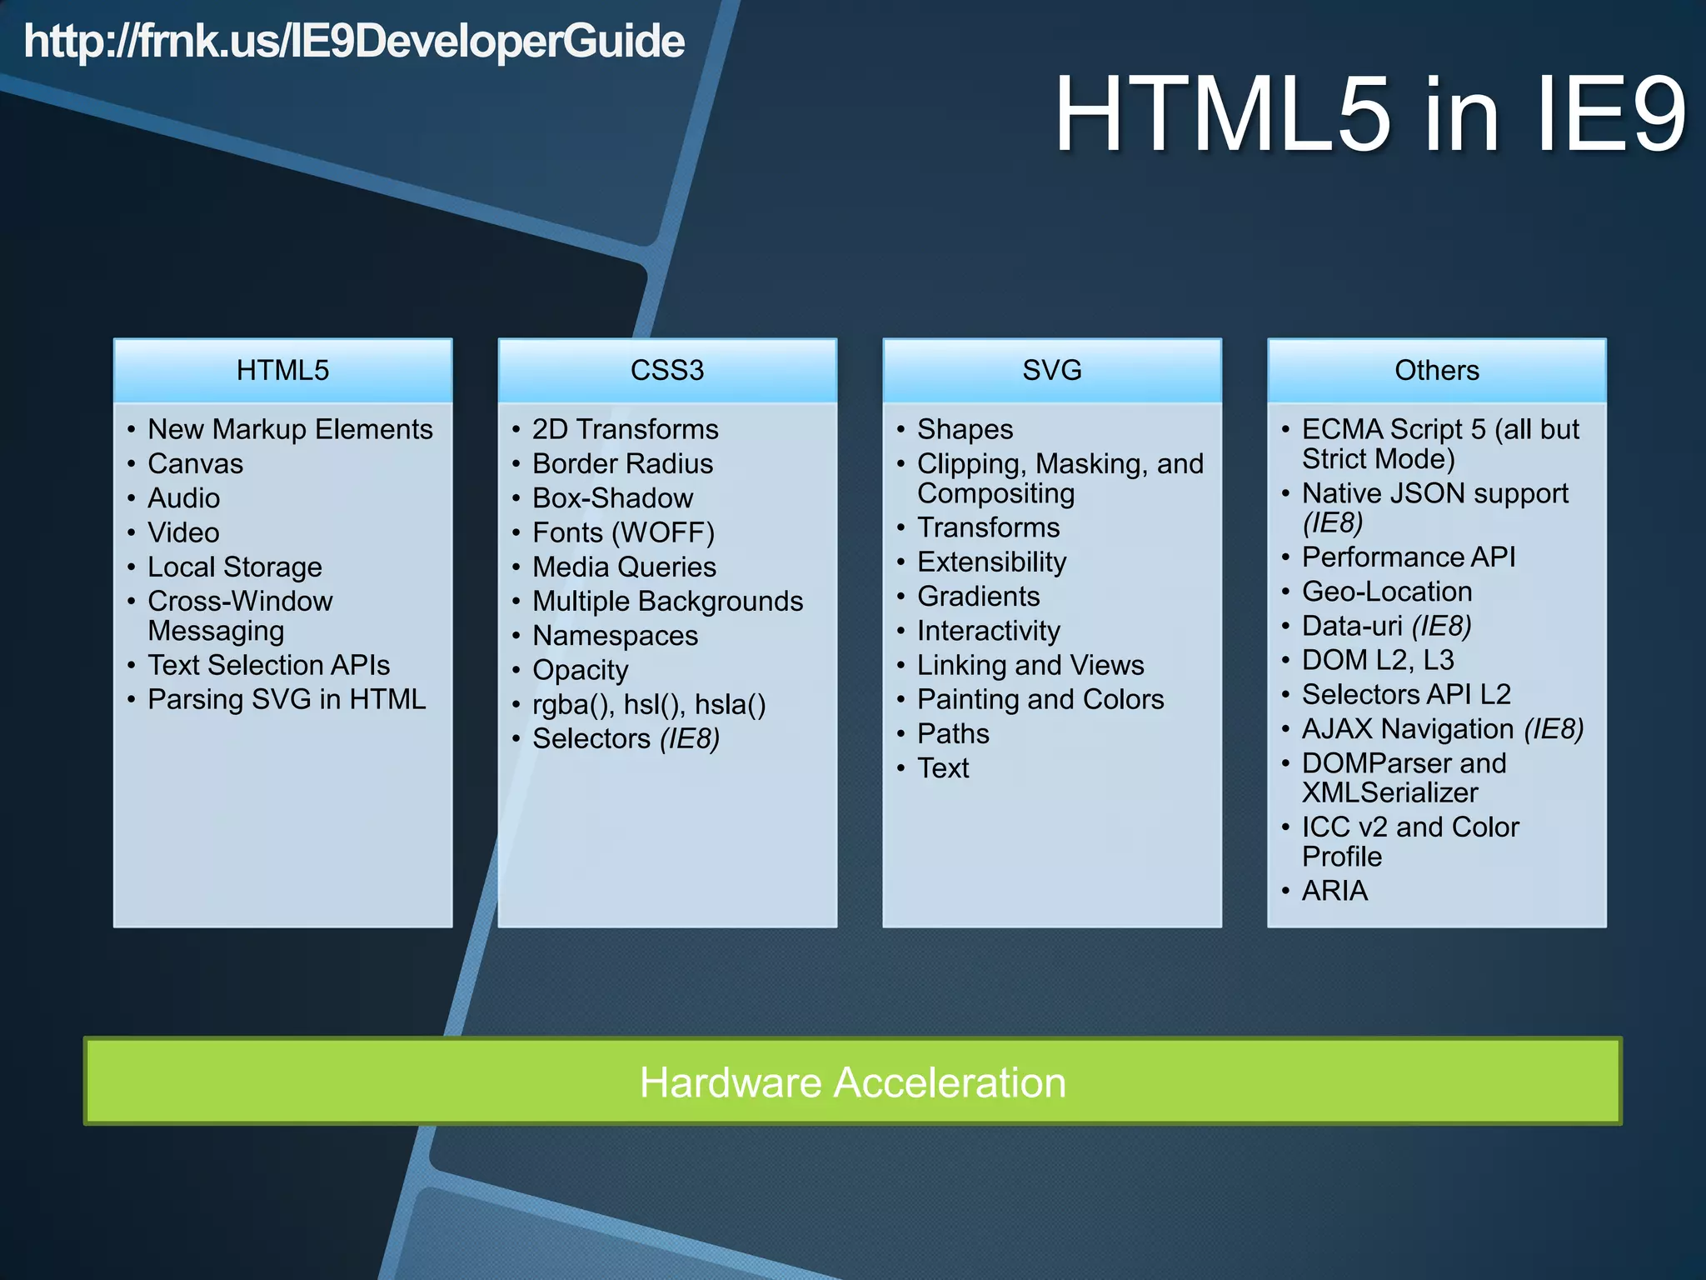Image resolution: width=1706 pixels, height=1280 pixels.
Task: Click the Media Queries list item
Action: pyautogui.click(x=624, y=567)
